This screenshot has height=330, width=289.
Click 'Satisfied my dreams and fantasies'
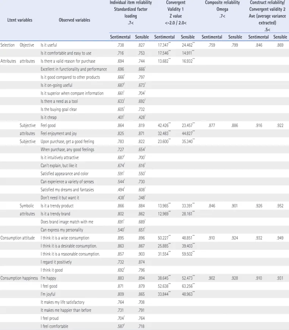pyautogui.click(x=67, y=190)
